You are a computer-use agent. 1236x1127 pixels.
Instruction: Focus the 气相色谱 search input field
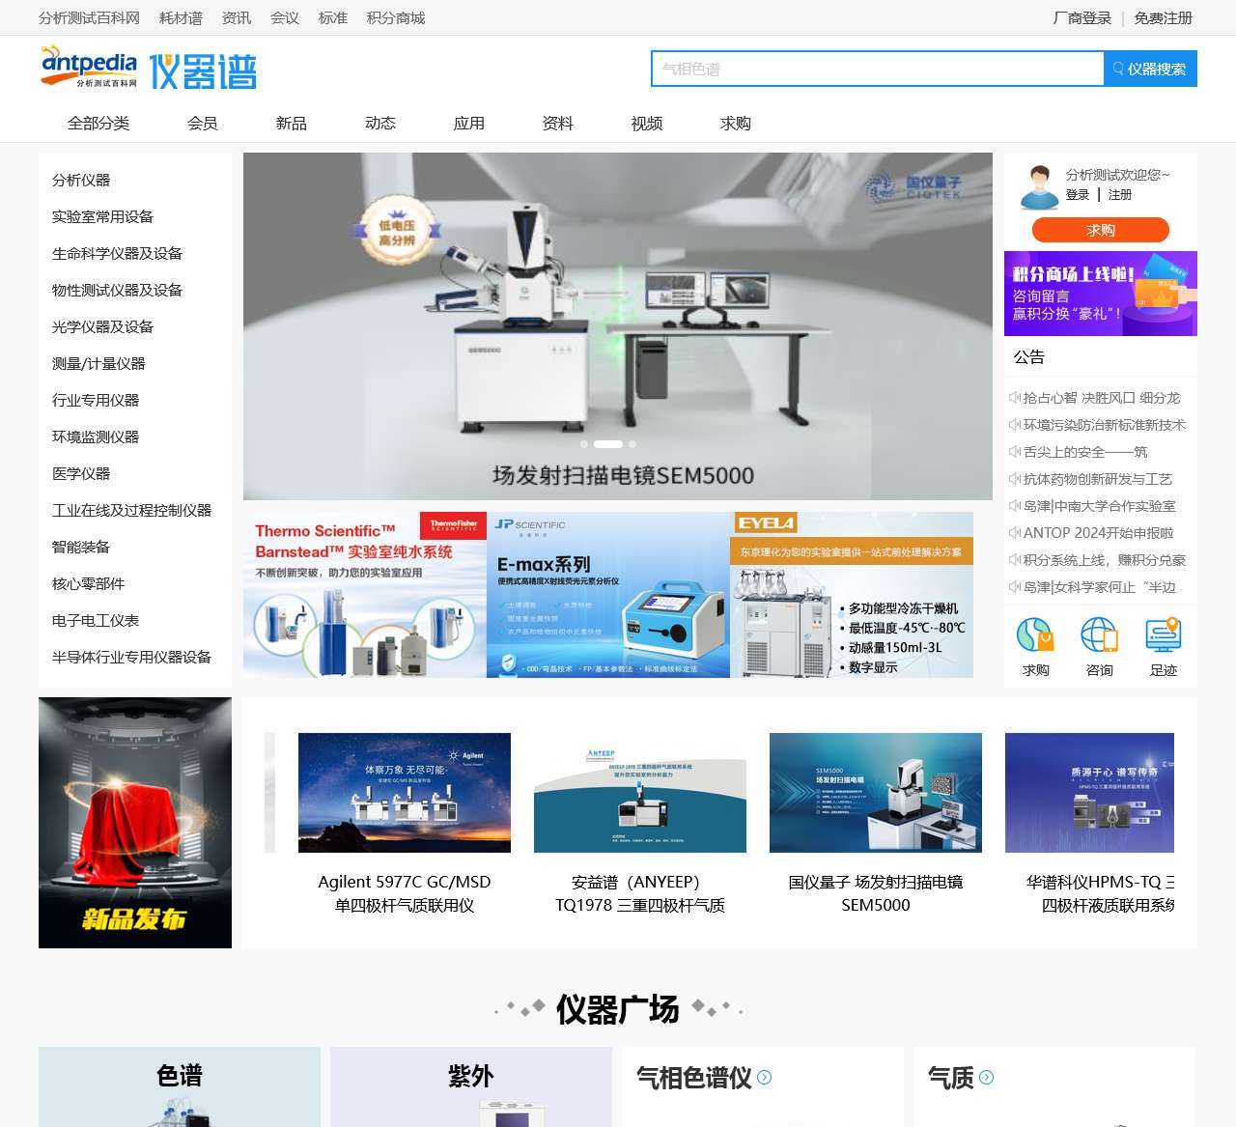pyautogui.click(x=878, y=69)
